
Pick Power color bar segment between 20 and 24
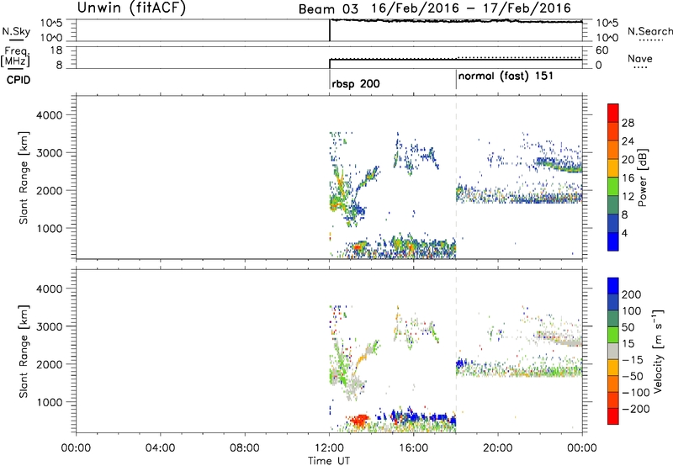(x=613, y=151)
